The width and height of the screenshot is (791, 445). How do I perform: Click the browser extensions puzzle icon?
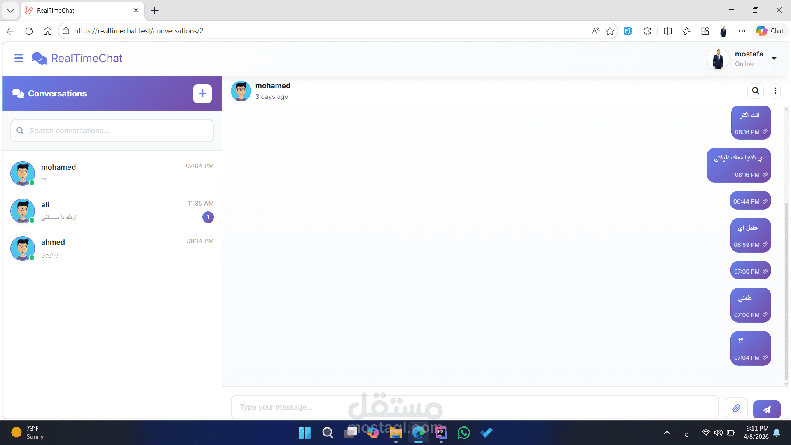point(647,31)
